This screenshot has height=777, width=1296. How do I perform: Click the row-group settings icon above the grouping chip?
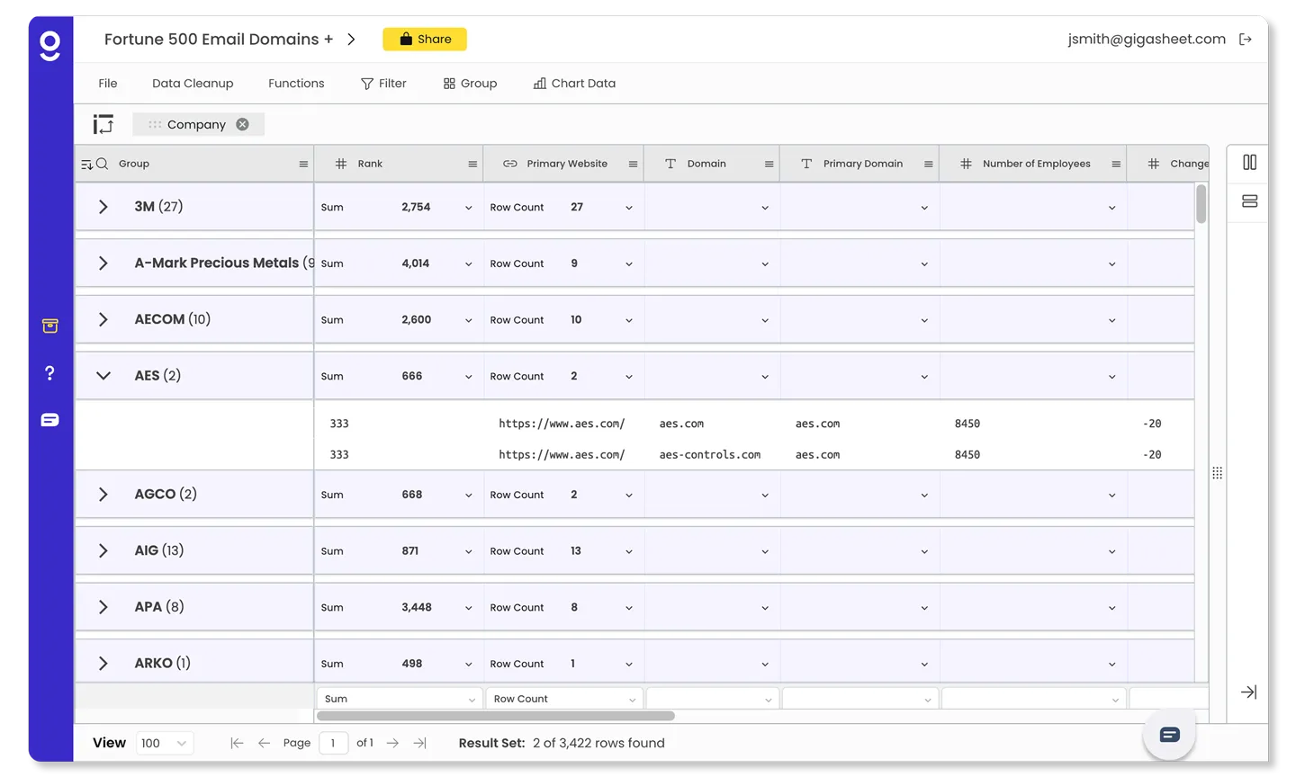click(103, 123)
